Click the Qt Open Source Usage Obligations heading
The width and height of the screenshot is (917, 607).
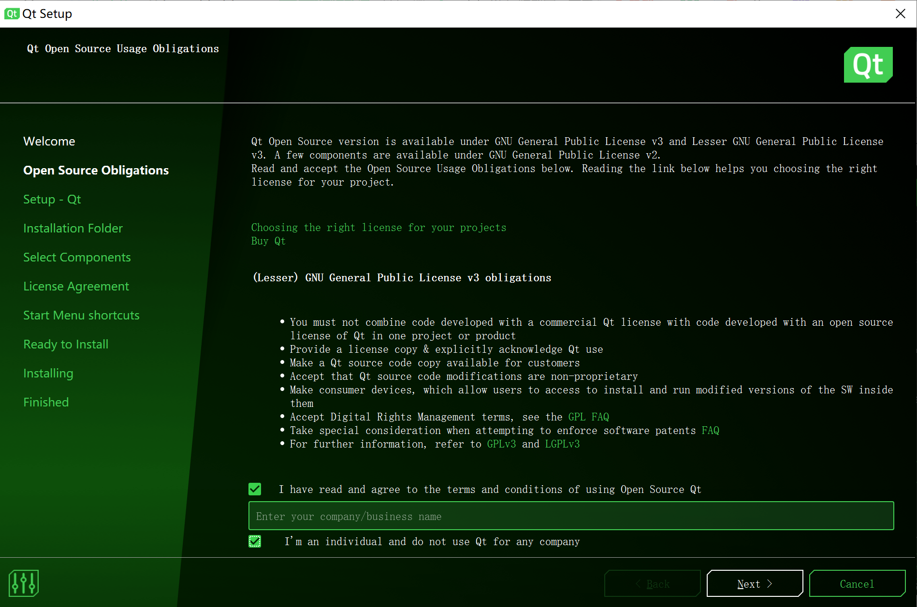tap(123, 49)
